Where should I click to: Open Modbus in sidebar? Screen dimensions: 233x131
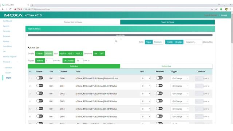(x=9, y=68)
